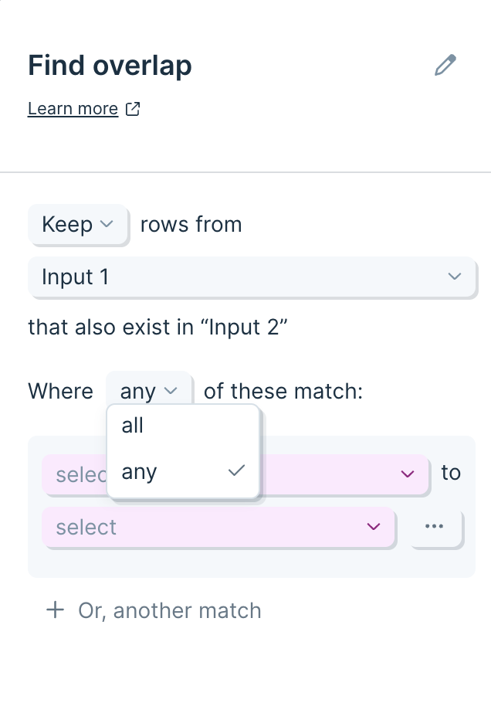
Task: Click the small chevron beside the word any
Action: coord(171,391)
